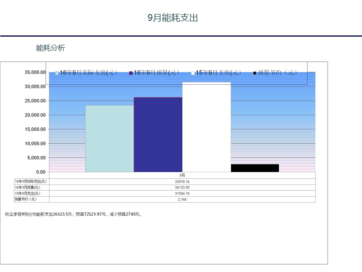Viewport: 362px width, 272px height.
Task: Click the dark blue legend swatch for 16年9月预算
Action: point(131,73)
